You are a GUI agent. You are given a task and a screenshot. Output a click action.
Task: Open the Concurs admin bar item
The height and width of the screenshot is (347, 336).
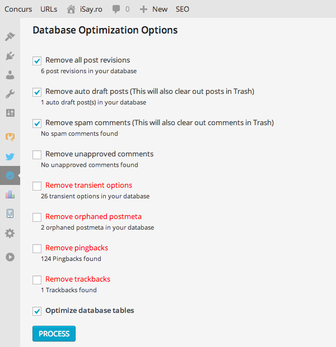point(18,9)
